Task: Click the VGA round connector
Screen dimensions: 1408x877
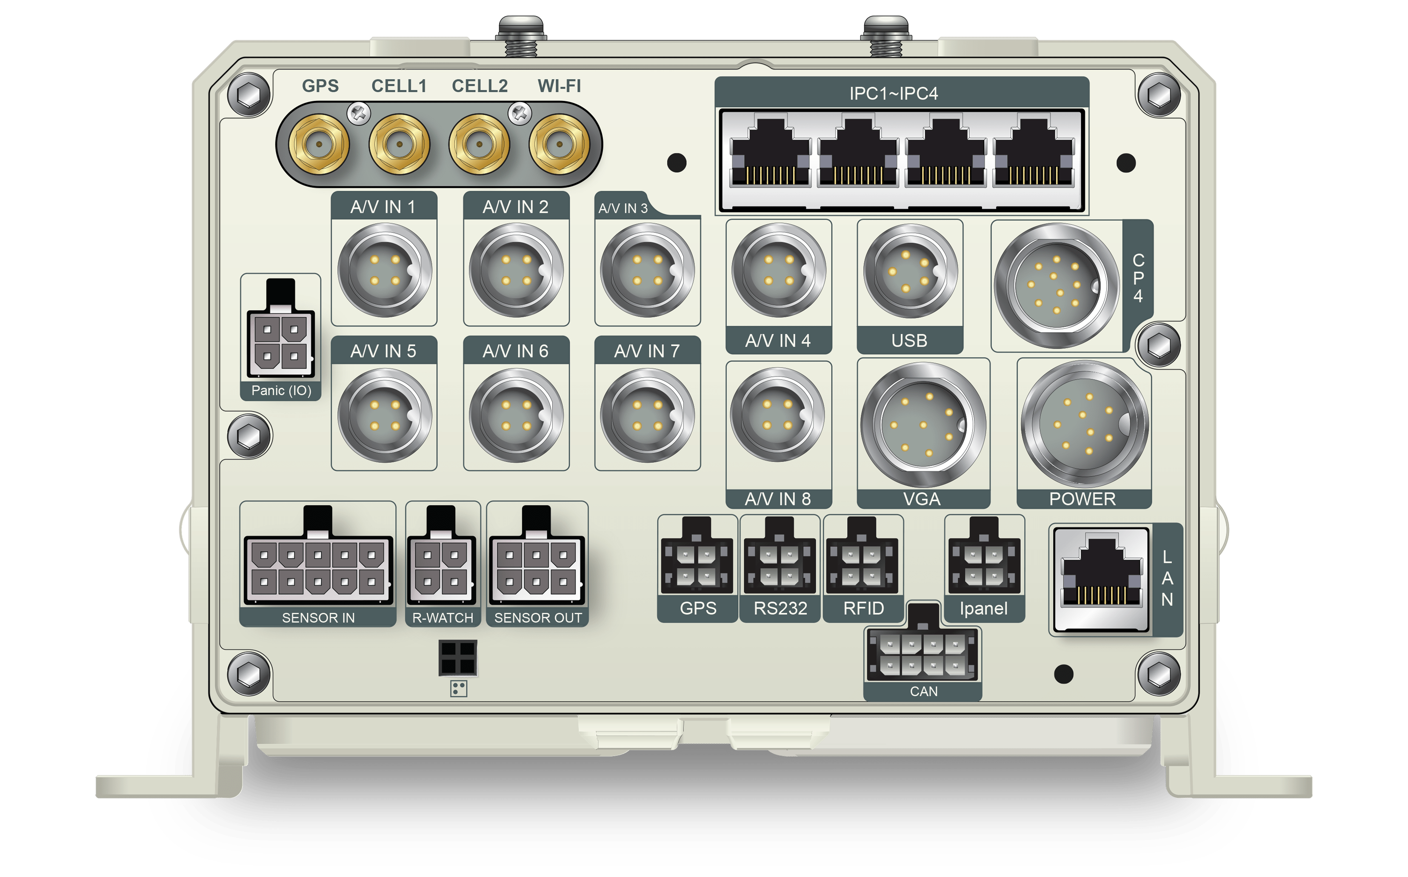Action: click(x=923, y=424)
